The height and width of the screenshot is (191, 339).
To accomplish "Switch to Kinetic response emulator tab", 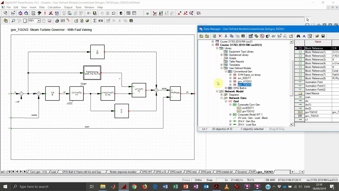I will click(123, 172).
